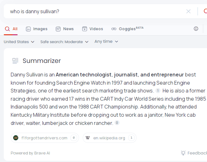Select the All tab
Image resolution: width=207 pixels, height=162 pixels.
click(11, 29)
